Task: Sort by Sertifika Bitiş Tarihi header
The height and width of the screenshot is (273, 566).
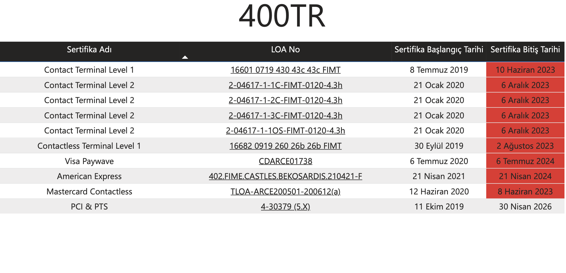Action: [x=525, y=49]
